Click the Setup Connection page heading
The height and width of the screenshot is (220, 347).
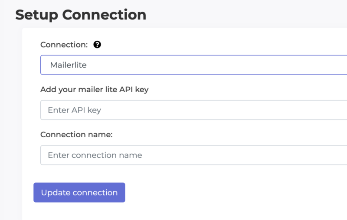(x=81, y=15)
